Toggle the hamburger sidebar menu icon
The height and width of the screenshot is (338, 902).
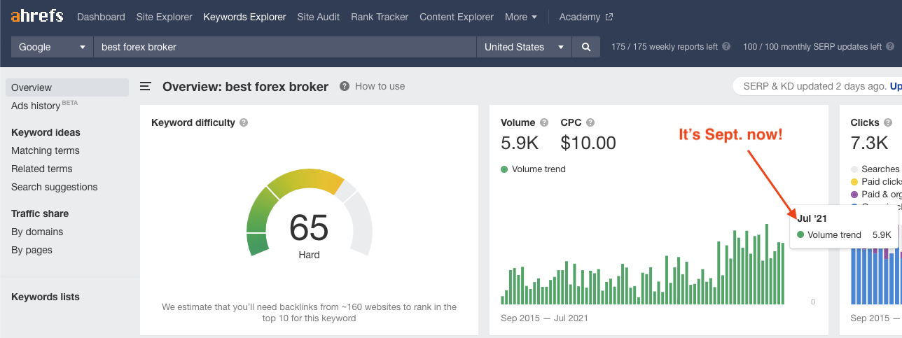point(146,86)
